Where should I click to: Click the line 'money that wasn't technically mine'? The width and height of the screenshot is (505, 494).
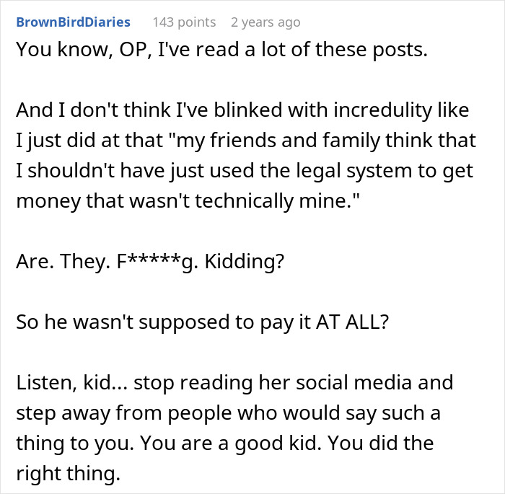point(188,200)
